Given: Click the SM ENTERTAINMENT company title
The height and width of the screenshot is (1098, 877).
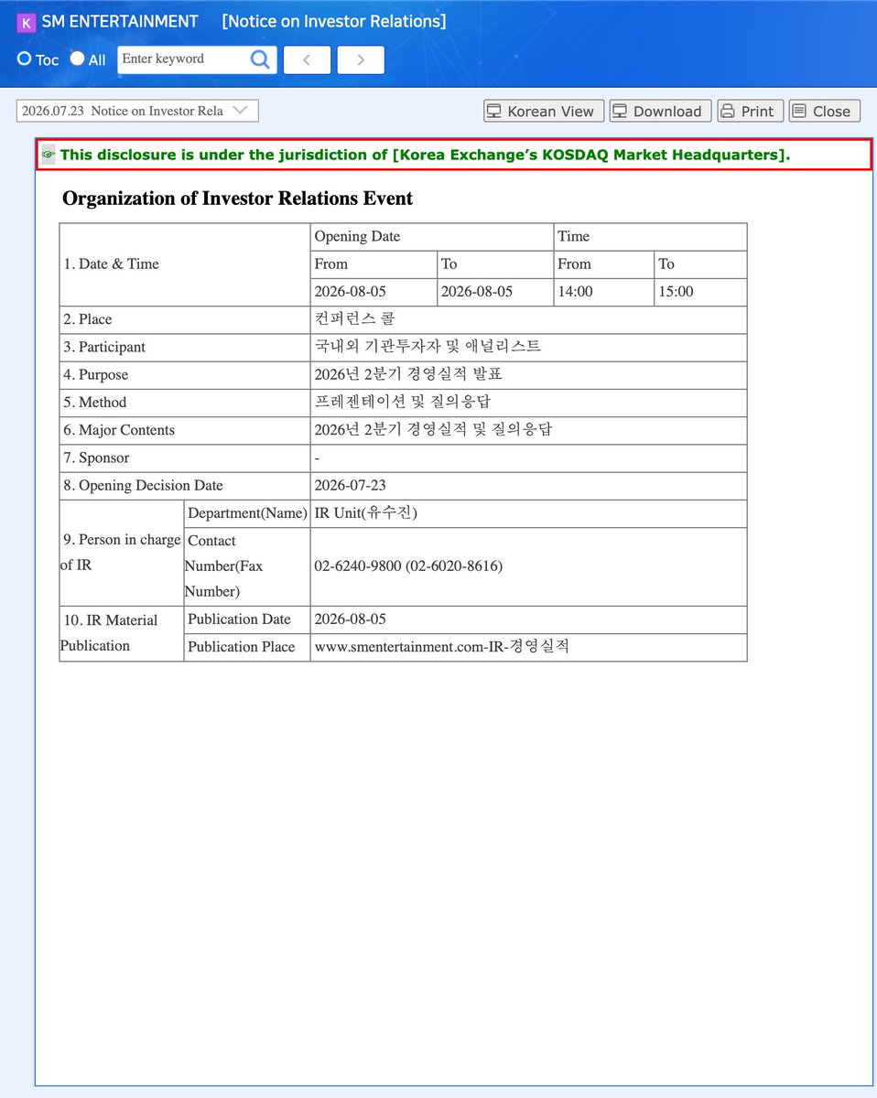Looking at the screenshot, I should tap(120, 21).
